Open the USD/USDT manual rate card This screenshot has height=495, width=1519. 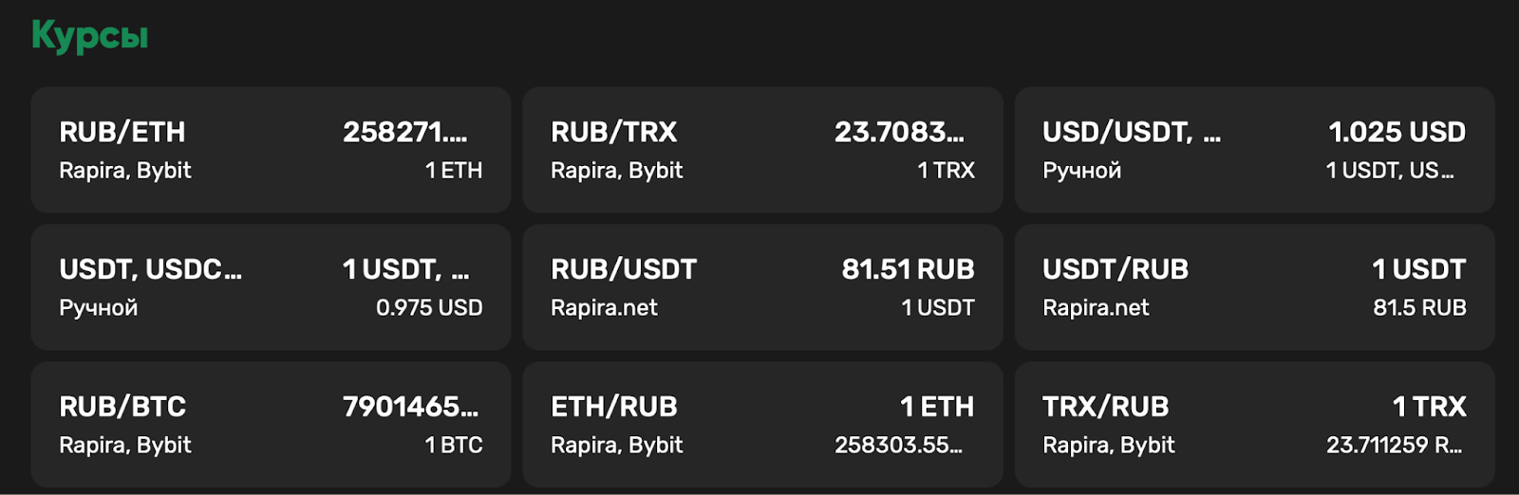coord(1254,150)
